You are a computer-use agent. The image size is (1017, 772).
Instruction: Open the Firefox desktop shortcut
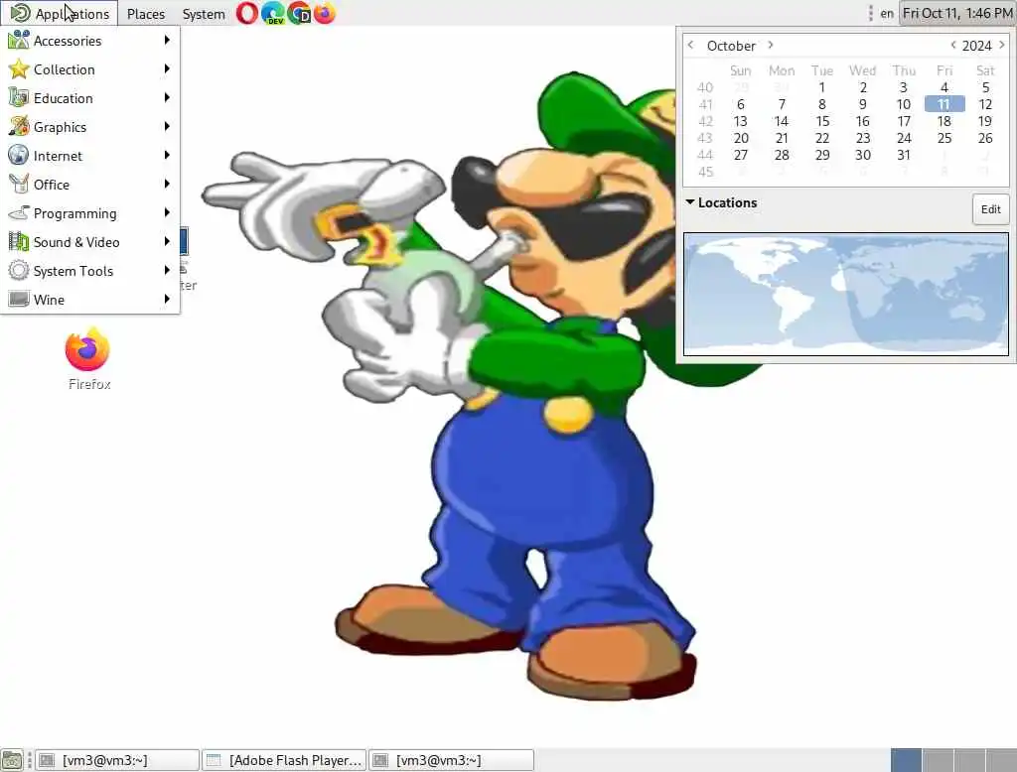pos(88,358)
